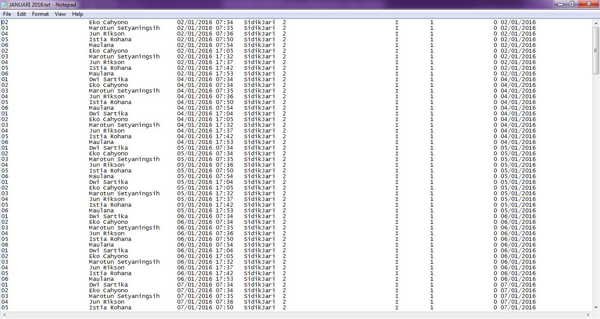This screenshot has width=600, height=319.
Task: Click the Notepad icon in title bar
Action: click(4, 4)
